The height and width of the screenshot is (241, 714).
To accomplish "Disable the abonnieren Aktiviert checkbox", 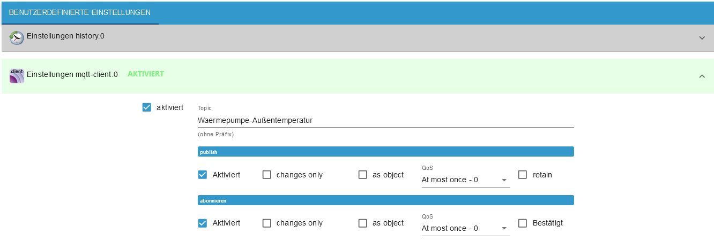I will pos(203,223).
